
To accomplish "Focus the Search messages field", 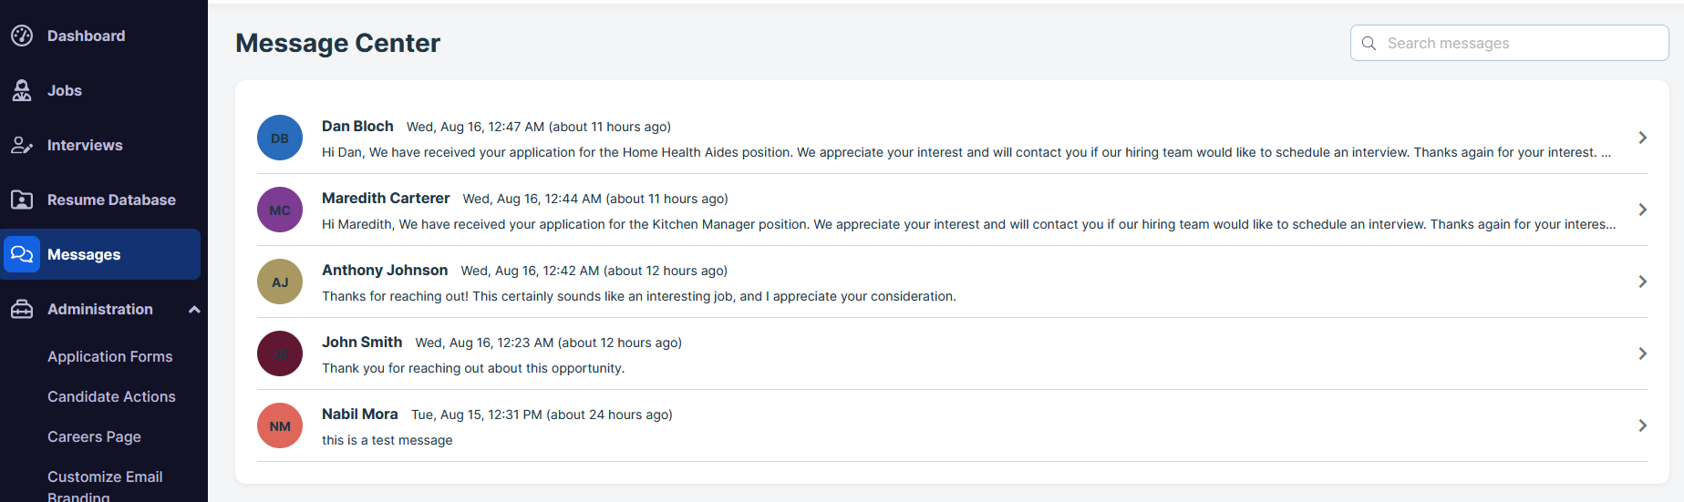I will [1509, 43].
